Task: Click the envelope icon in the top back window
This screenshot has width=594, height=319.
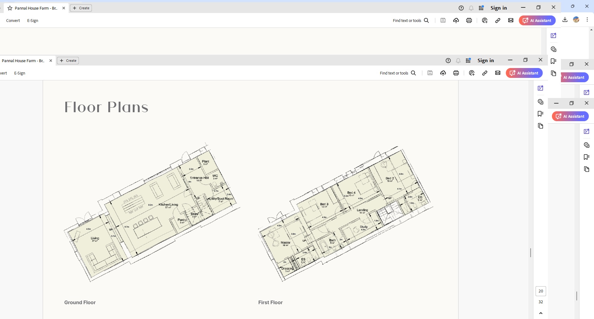Action: click(x=511, y=20)
